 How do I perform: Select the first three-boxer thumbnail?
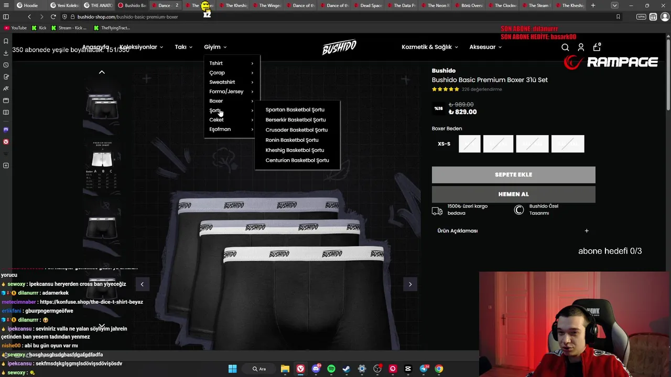point(102,107)
